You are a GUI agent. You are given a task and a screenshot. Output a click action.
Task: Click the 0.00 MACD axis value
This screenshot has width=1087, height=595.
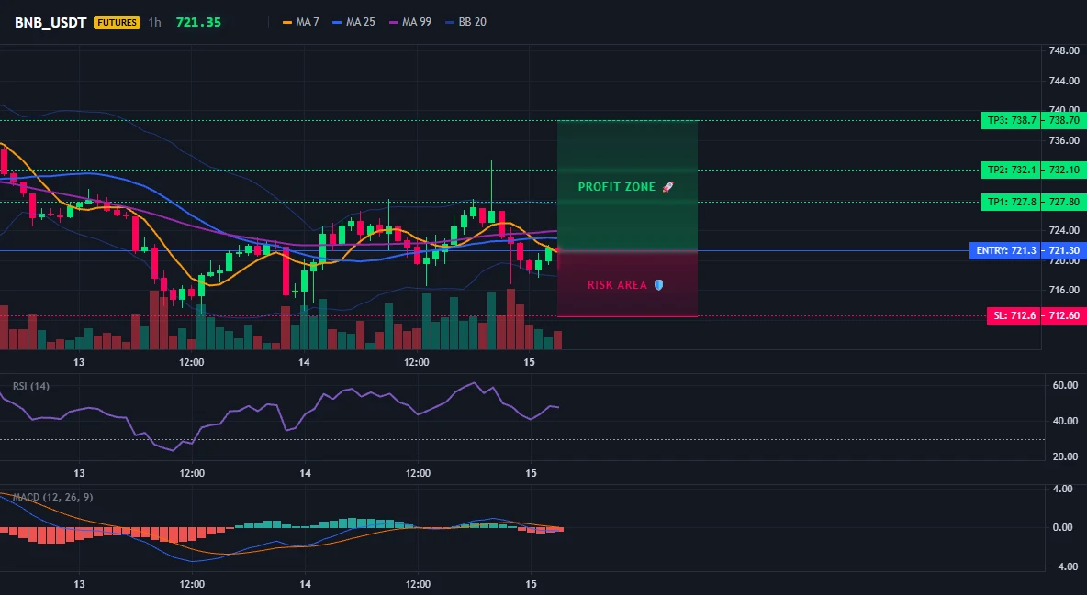[1063, 527]
